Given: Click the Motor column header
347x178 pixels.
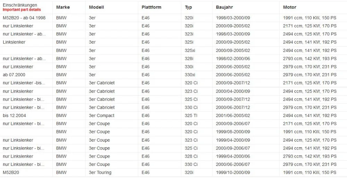Looking at the screenshot, I should tap(289, 7).
